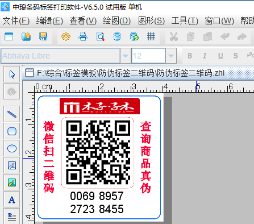Open database settings via the cylinder icon
Screen dimensions: 254x224
point(117,36)
